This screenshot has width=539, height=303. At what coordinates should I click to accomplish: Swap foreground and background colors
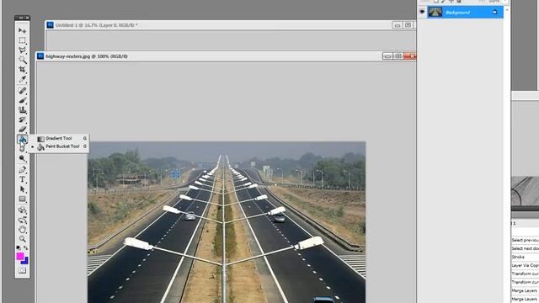click(x=26, y=247)
